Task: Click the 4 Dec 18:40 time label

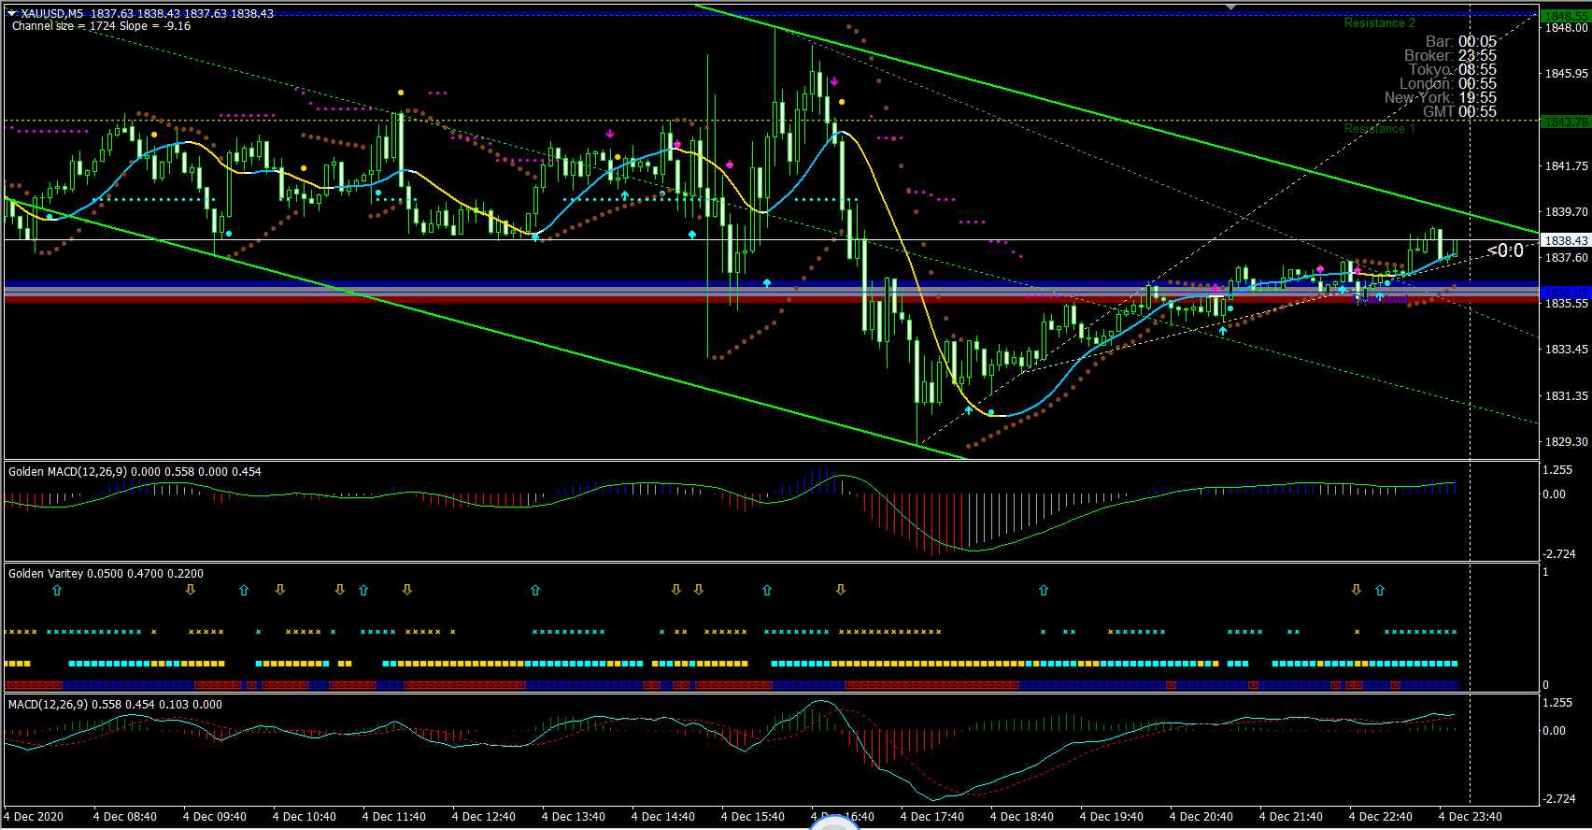Action: [x=1022, y=817]
